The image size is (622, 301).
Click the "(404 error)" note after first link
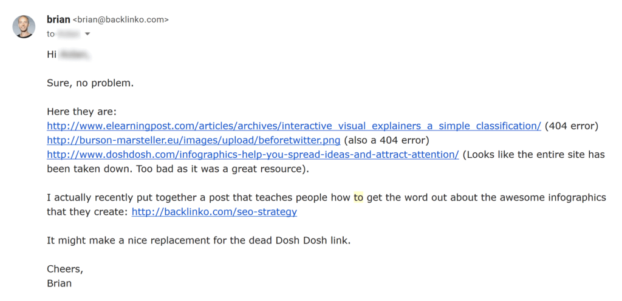tap(572, 126)
